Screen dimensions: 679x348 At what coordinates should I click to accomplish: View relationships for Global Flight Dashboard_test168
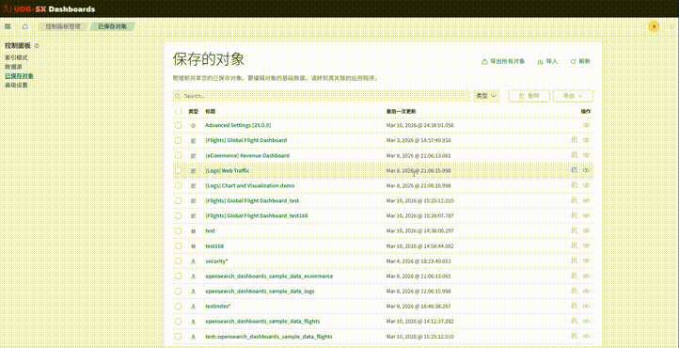[586, 215]
